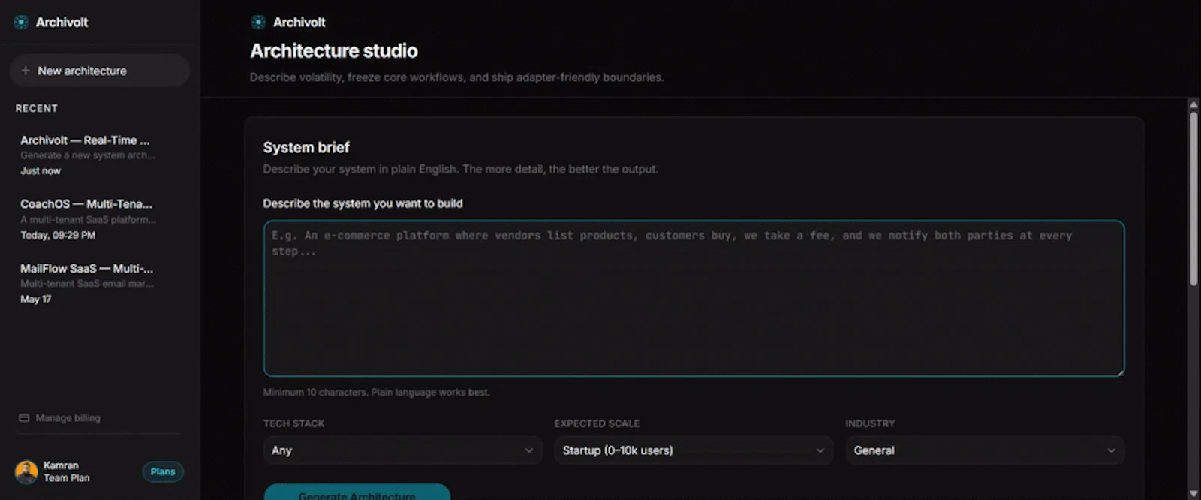Click the Team Plan label
This screenshot has width=1201, height=500.
[x=66, y=478]
